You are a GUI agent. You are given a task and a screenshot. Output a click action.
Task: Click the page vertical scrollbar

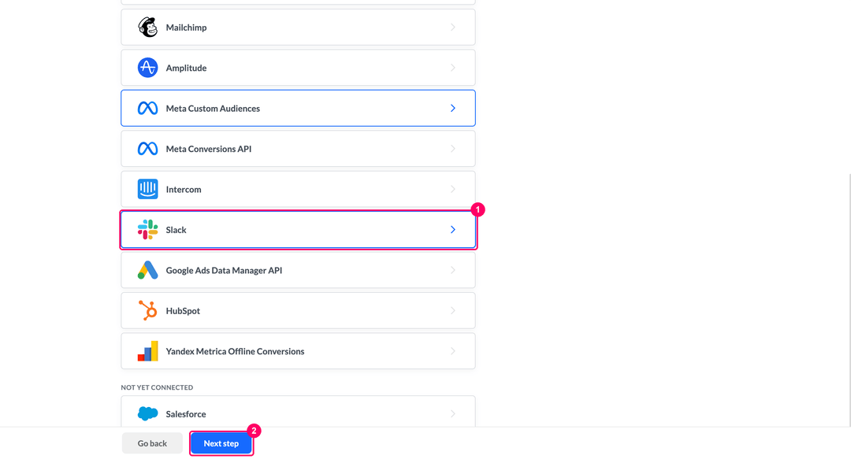pos(849,299)
